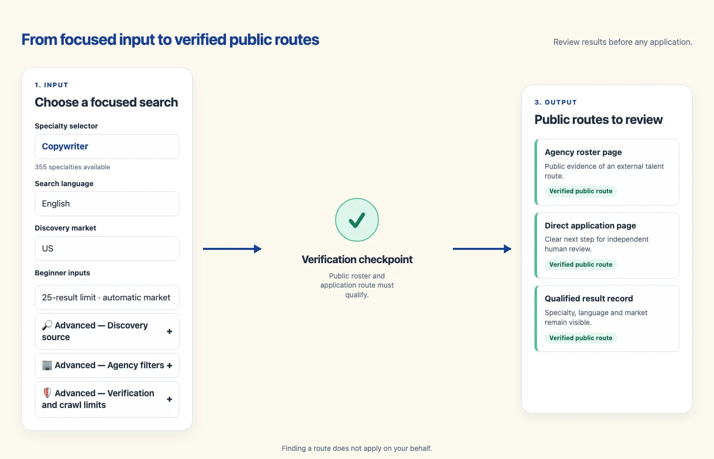Click the 'Verification checkpoint' heading

point(357,259)
